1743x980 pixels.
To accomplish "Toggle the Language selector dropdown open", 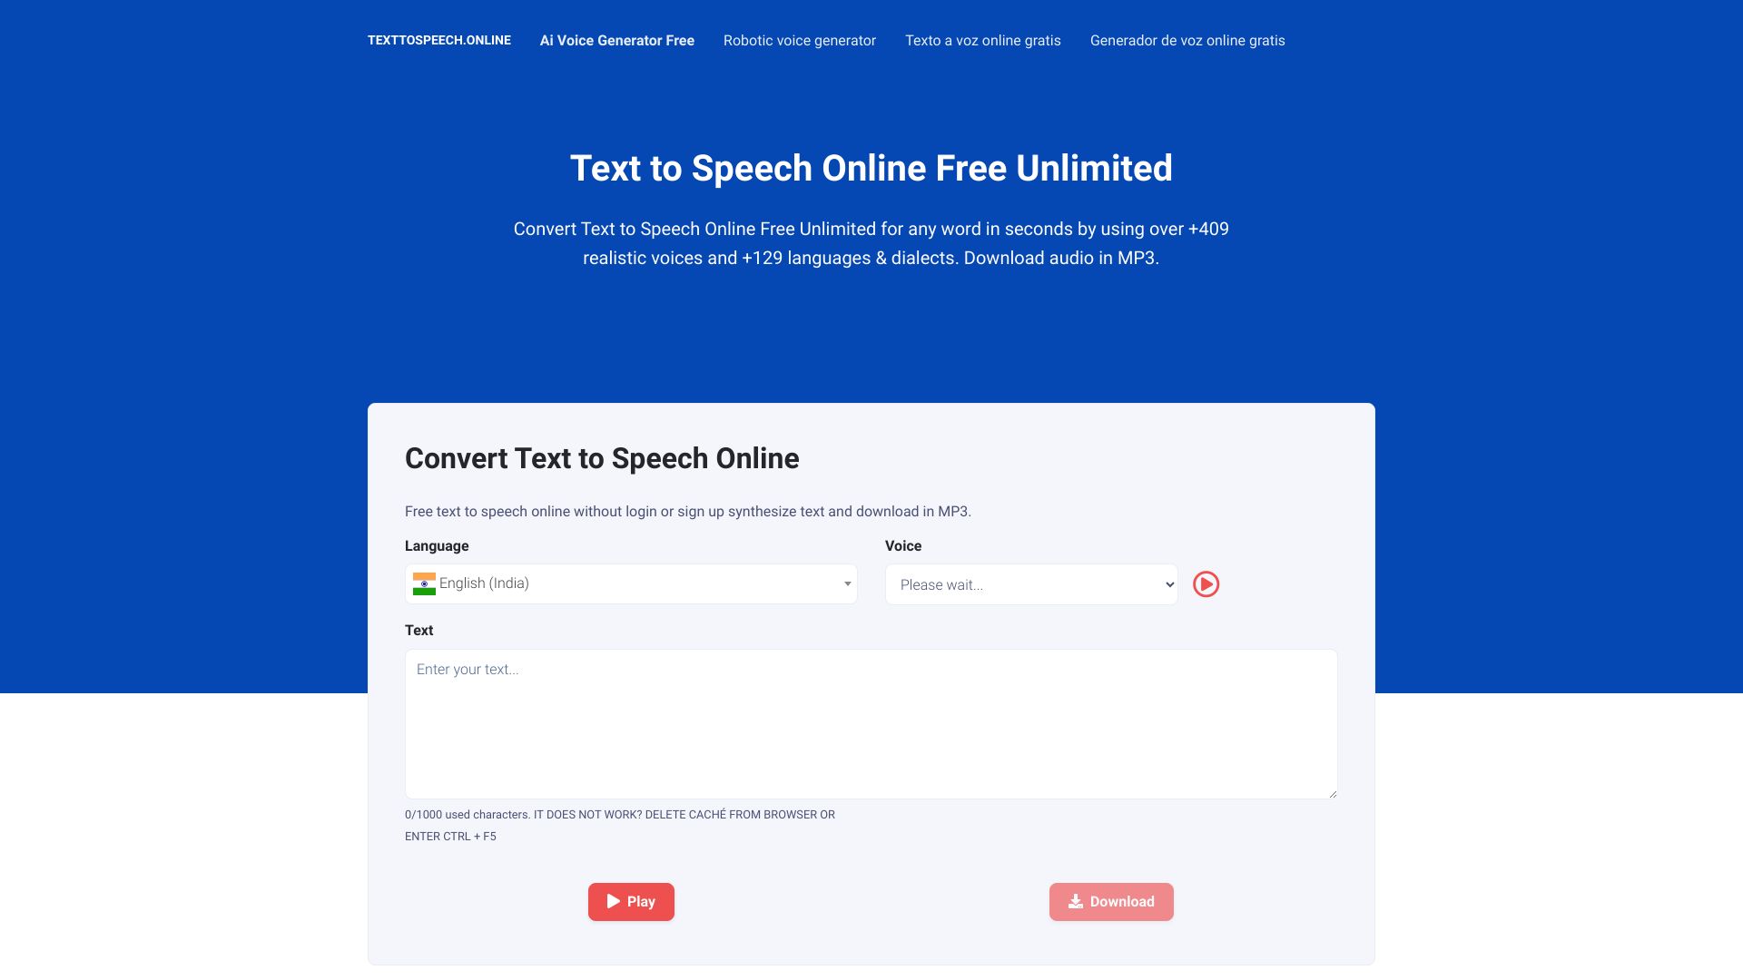I will click(x=631, y=583).
